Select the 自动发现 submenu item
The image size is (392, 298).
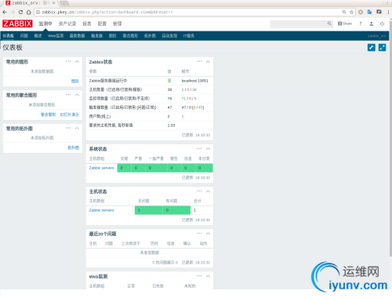tap(169, 36)
